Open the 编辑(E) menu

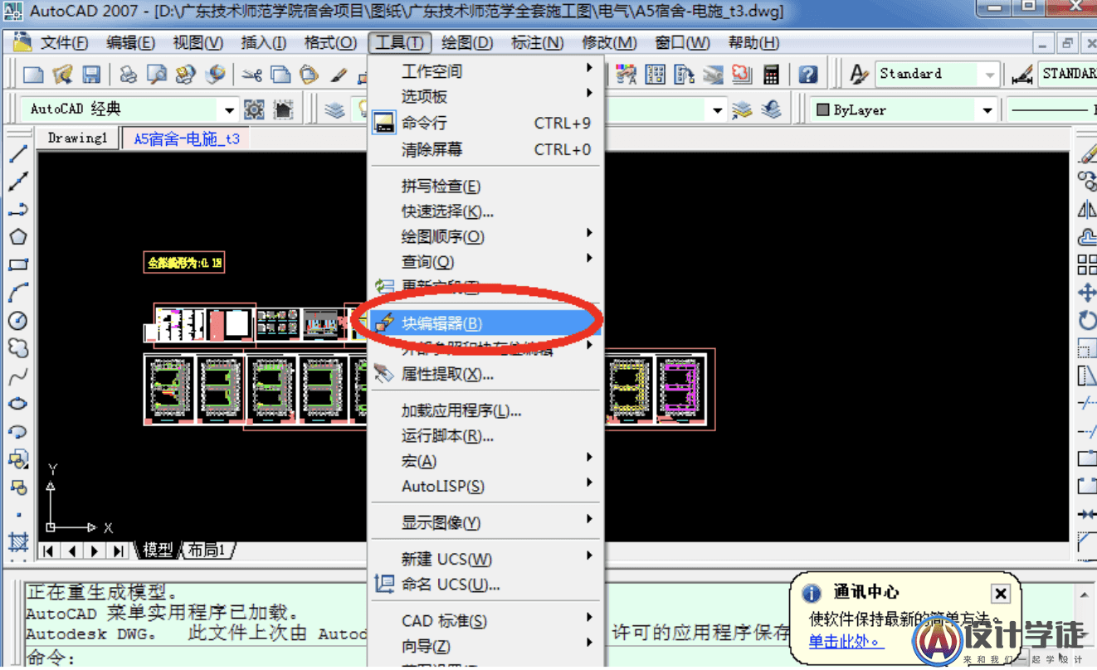coord(131,43)
